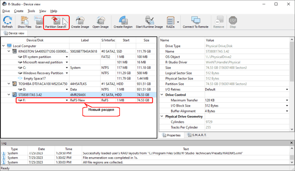Click info icon of 1:30:02 PM log entry
This screenshot has width=295, height=171.
(4, 158)
